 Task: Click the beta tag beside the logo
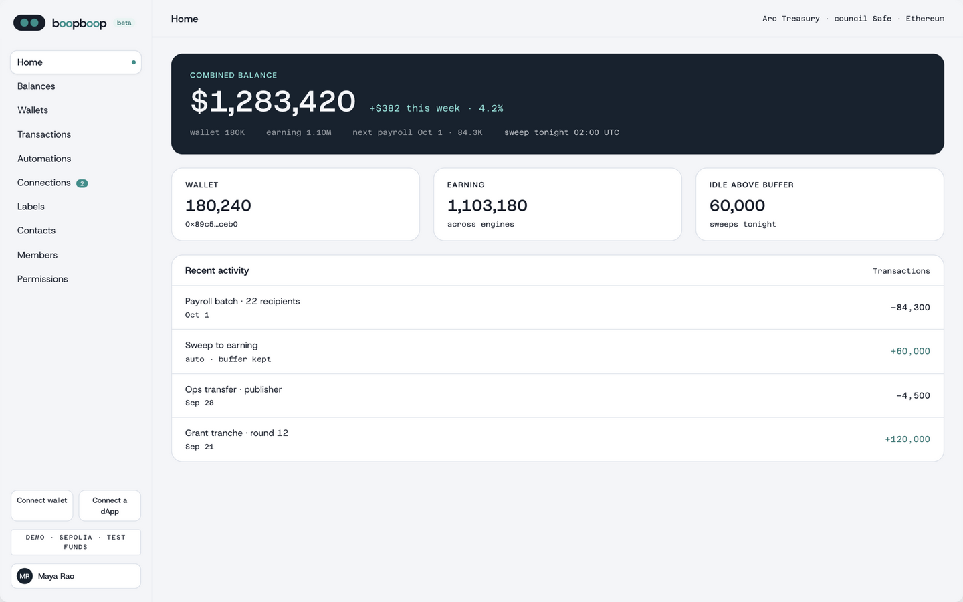tap(124, 23)
